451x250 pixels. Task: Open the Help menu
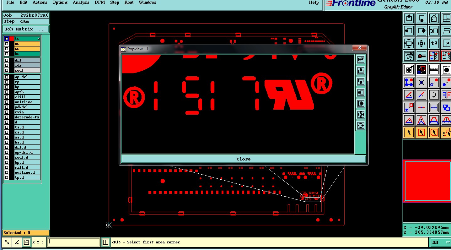[314, 3]
